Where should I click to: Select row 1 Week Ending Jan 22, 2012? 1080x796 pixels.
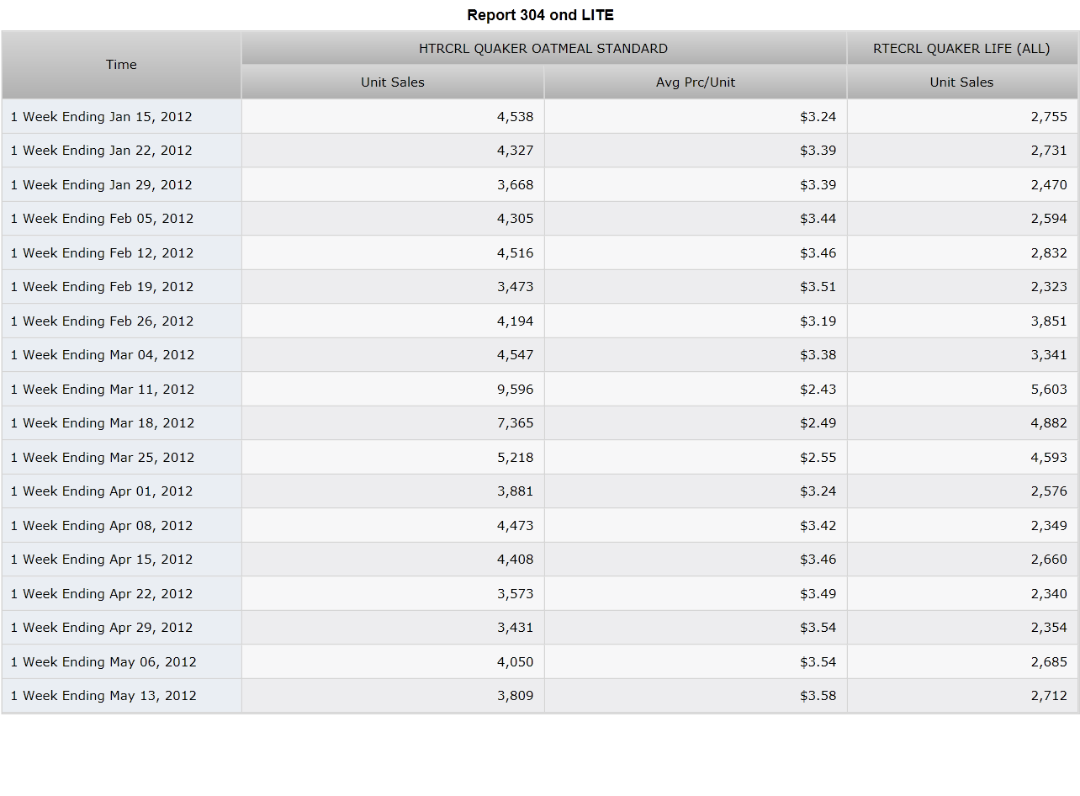(540, 151)
